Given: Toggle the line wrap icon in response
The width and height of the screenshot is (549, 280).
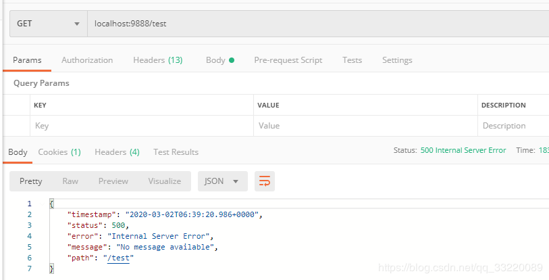Looking at the screenshot, I should tap(265, 181).
